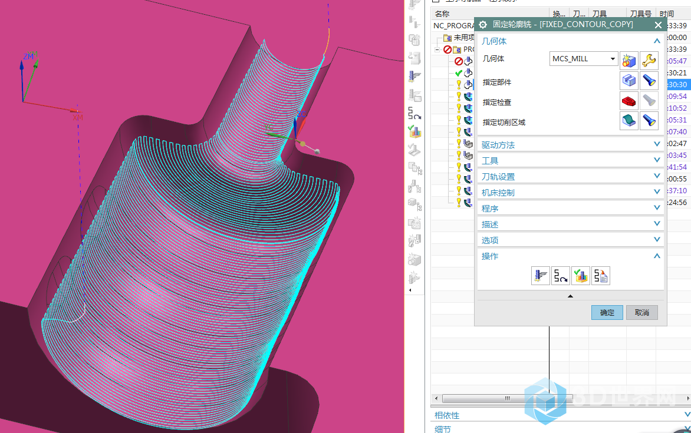The image size is (691, 433).
Task: Cancel the dialog with 取消
Action: pyautogui.click(x=641, y=312)
